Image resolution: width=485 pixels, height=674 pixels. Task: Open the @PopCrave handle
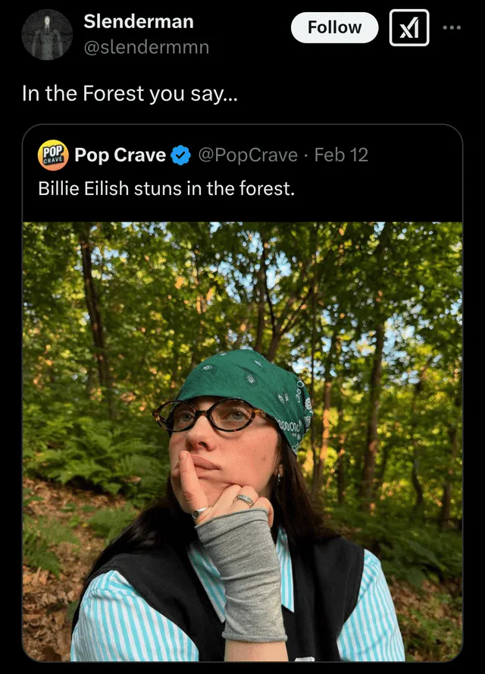click(248, 155)
